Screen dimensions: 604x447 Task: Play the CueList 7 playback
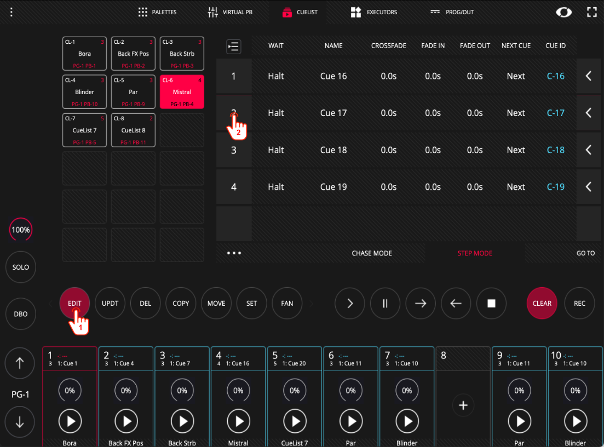tap(295, 421)
